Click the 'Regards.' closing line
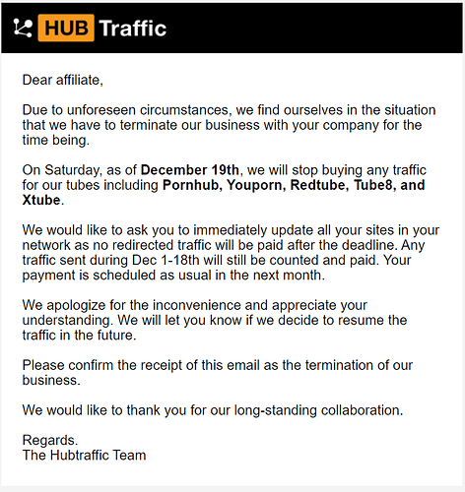The height and width of the screenshot is (492, 465). (50, 441)
